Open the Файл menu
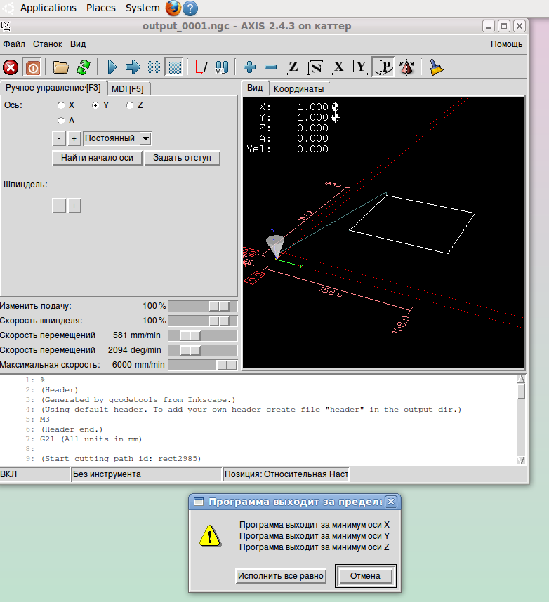Screen dimensions: 549x602 (x=14, y=44)
